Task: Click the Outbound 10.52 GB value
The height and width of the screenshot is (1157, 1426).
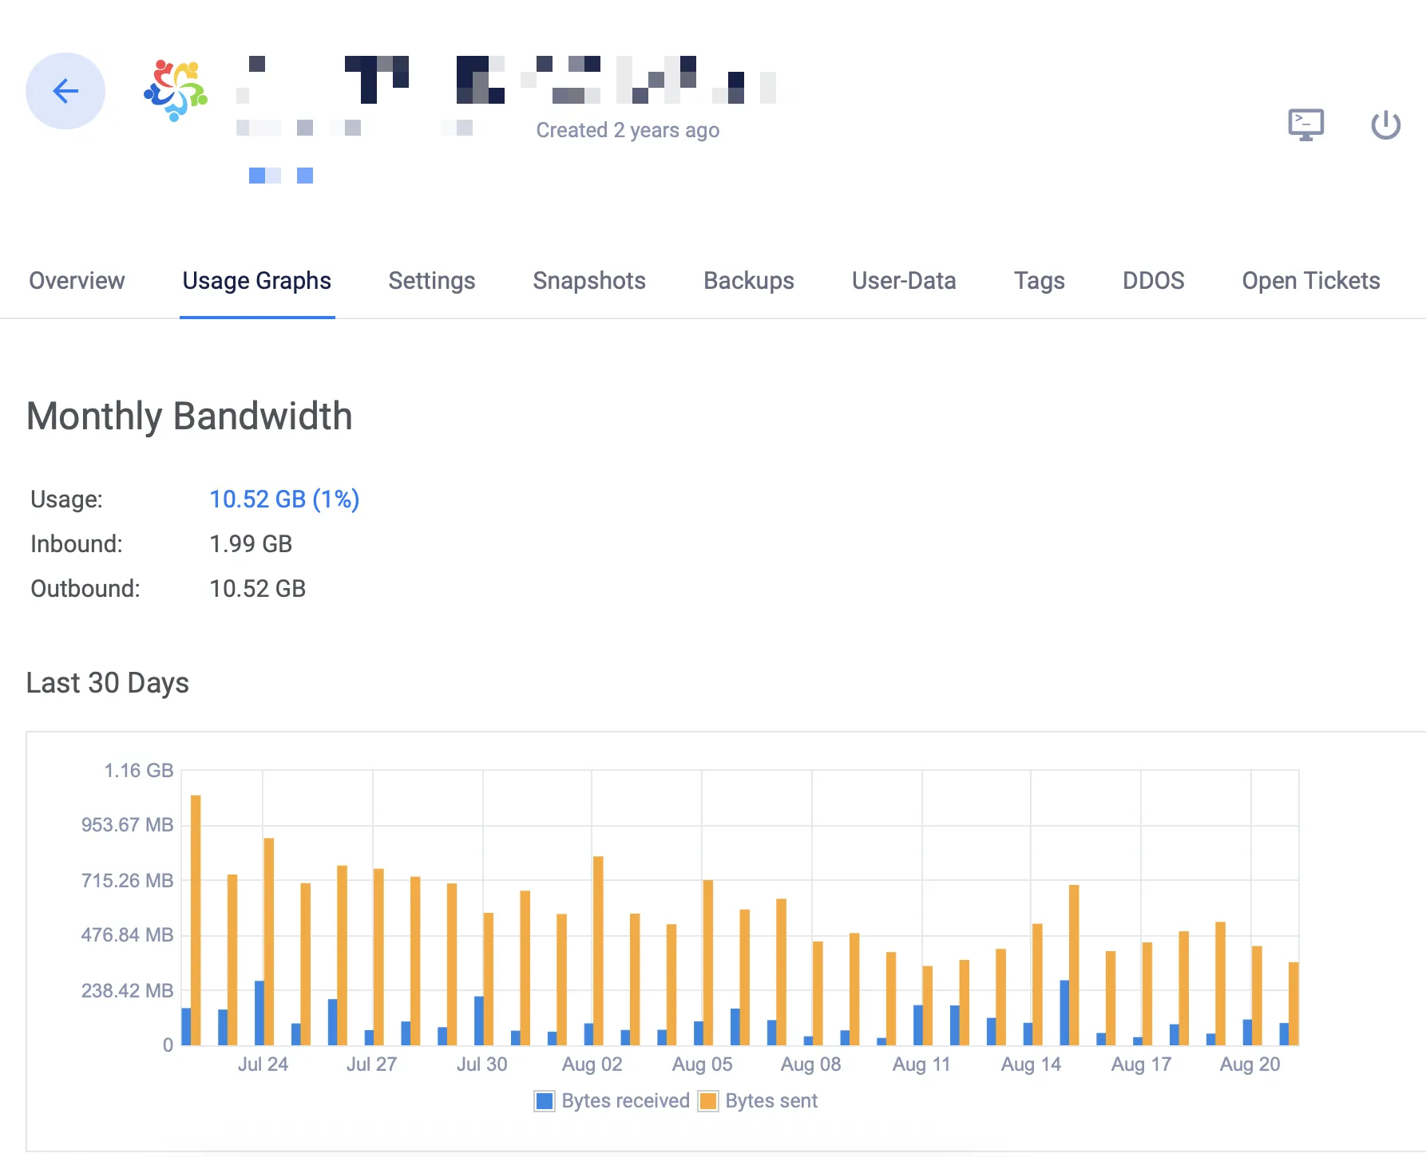Action: click(x=257, y=589)
